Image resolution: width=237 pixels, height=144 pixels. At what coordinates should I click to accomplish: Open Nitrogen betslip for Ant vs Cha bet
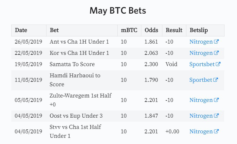(201, 42)
